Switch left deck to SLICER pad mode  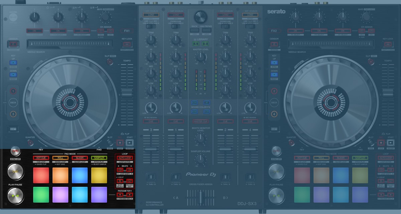80,158
